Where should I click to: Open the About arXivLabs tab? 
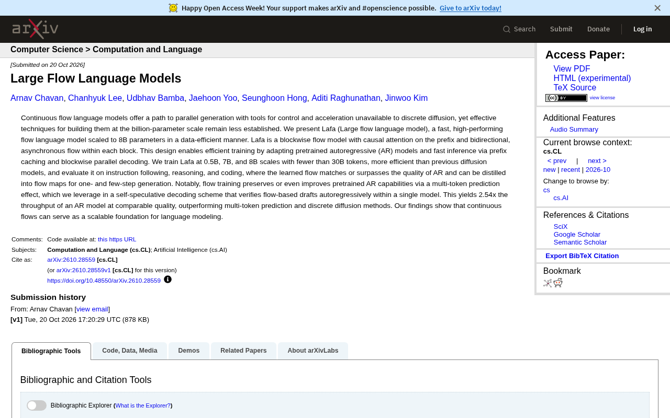(x=313, y=351)
